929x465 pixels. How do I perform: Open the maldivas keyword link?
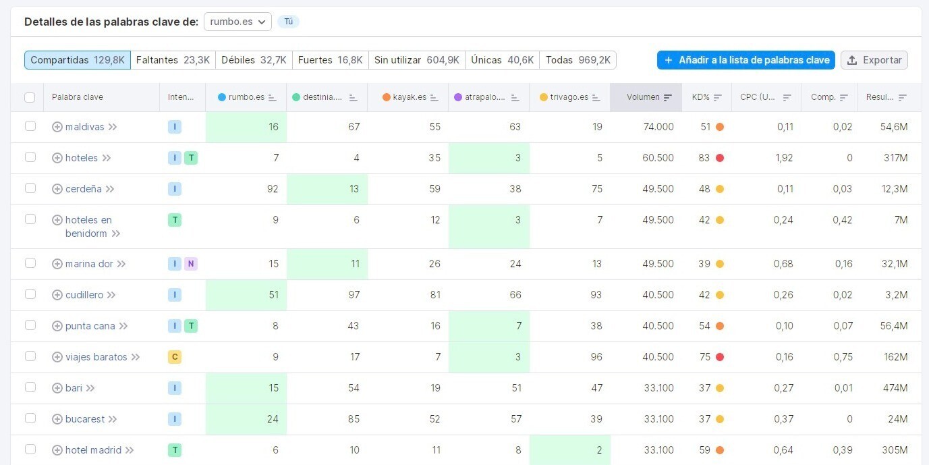tap(85, 127)
